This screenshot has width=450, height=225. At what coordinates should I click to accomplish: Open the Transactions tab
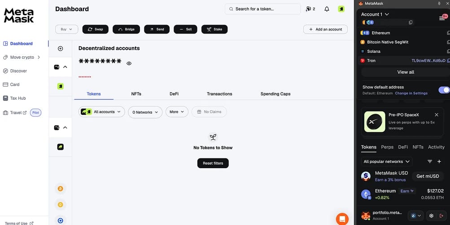tap(219, 94)
